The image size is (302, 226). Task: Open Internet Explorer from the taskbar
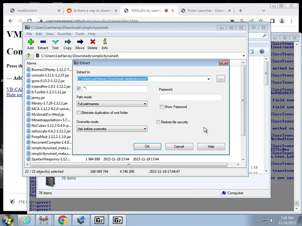click(x=26, y=220)
